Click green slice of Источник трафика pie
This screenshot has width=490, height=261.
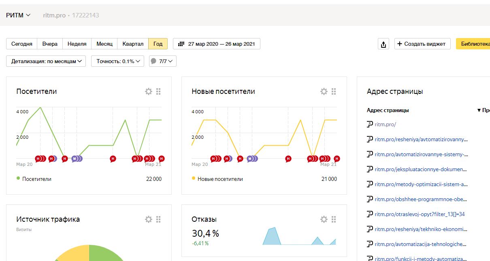[105, 253]
